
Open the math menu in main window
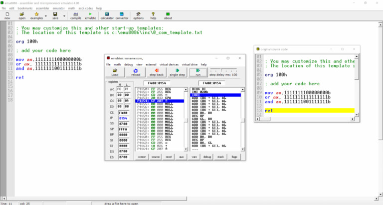[x=72, y=8]
